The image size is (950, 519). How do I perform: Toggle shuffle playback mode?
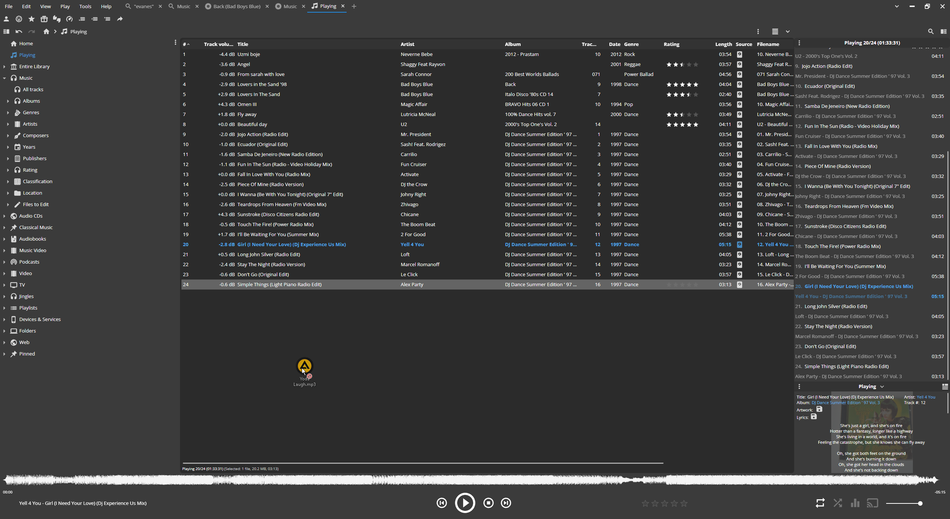coord(838,503)
